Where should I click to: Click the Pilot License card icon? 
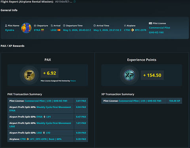150,23
